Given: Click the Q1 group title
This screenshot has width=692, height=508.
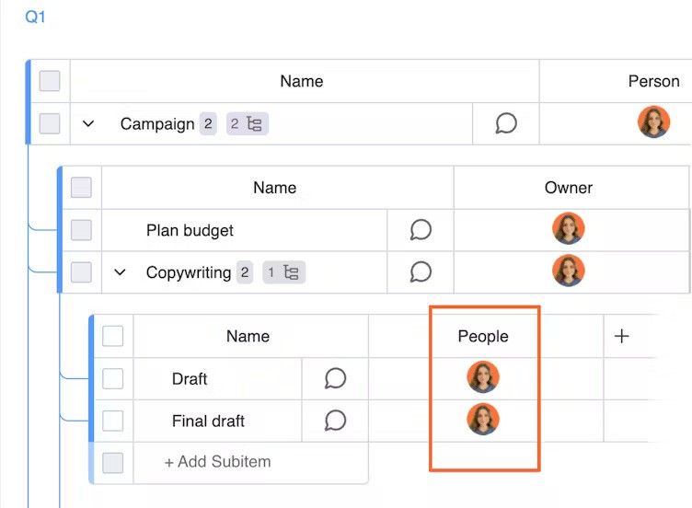Looking at the screenshot, I should tap(35, 17).
